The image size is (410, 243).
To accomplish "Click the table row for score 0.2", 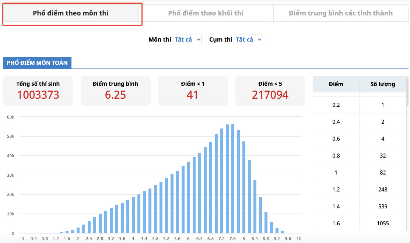I will click(359, 105).
